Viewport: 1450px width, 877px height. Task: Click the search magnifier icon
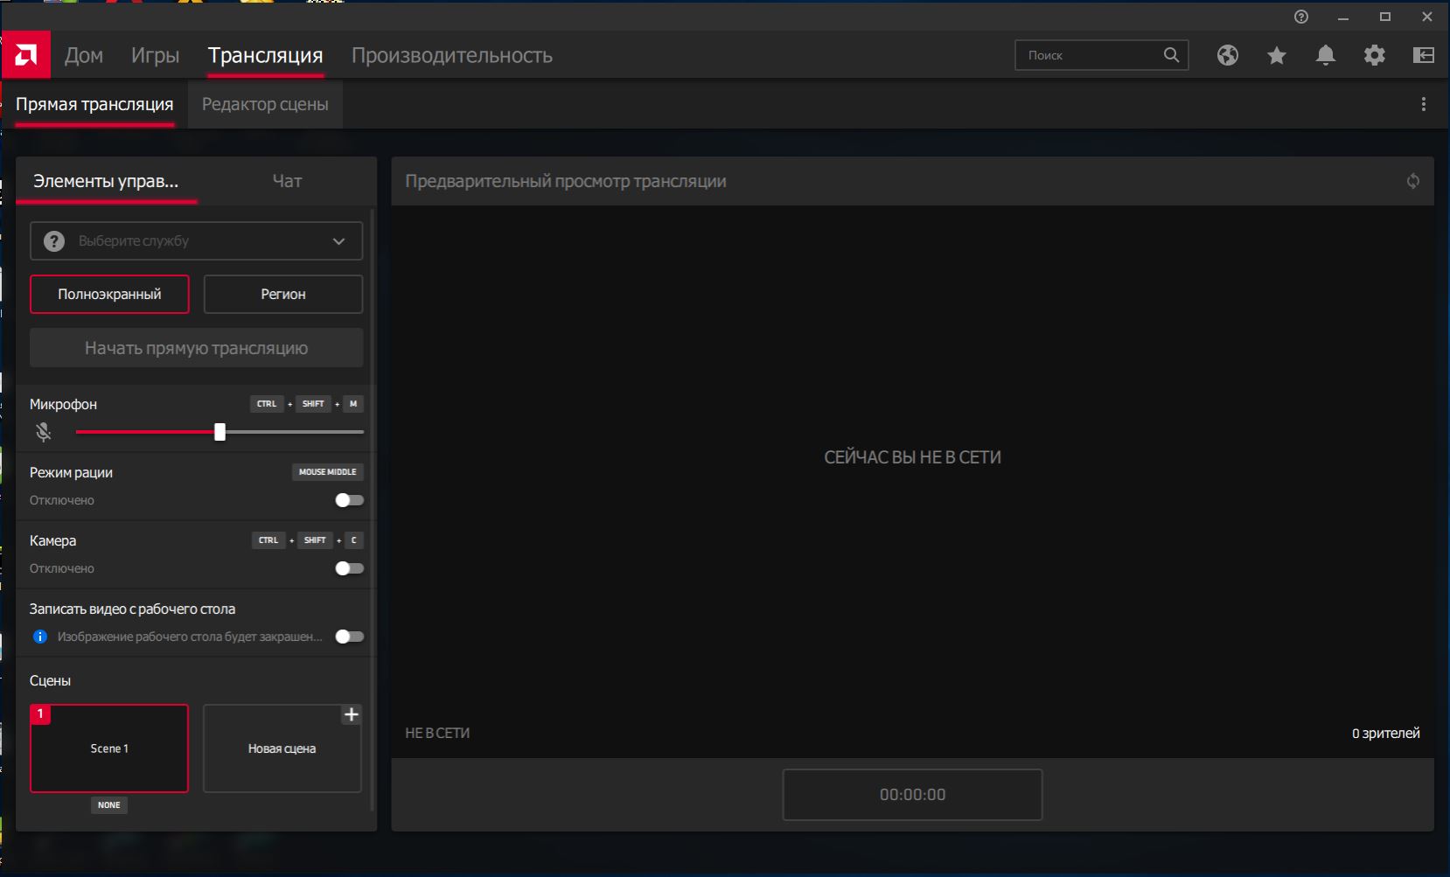(1171, 55)
